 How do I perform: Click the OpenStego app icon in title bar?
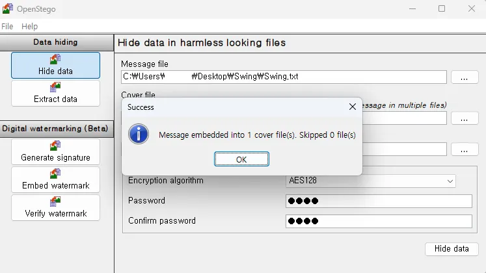(x=7, y=8)
